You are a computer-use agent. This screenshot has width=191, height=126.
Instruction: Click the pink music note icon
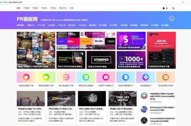pos(66,77)
